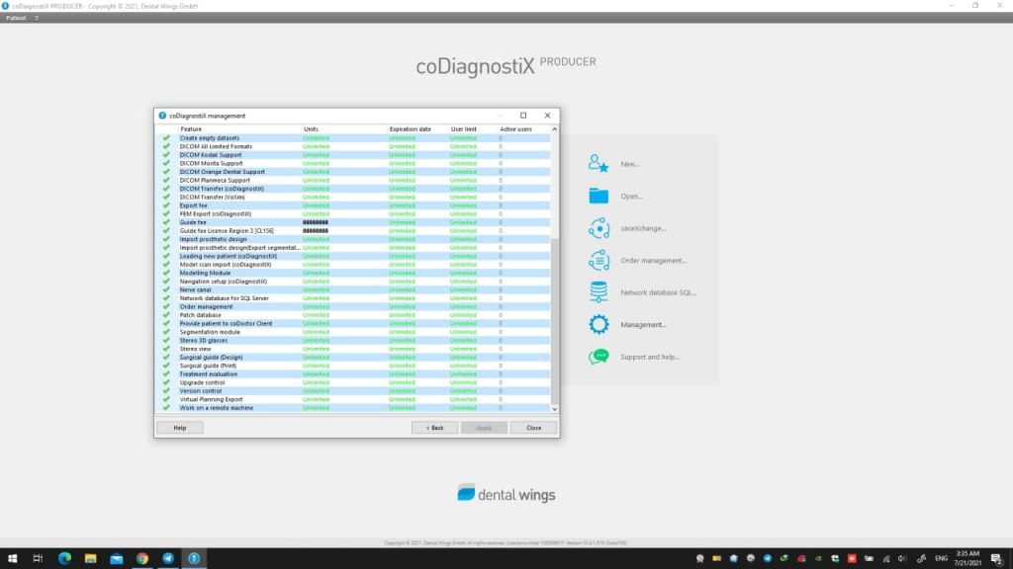Open caseXchange via its icon

599,228
